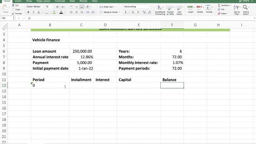This screenshot has height=144, width=256.
Task: Click the Copy icon
Action: coord(13,10)
